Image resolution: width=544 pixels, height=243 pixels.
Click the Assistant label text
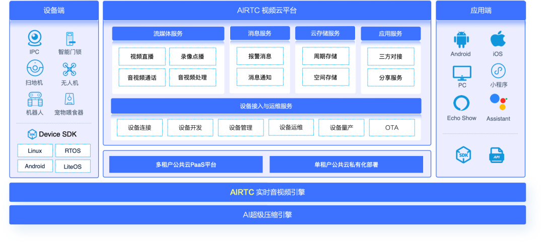click(x=498, y=119)
